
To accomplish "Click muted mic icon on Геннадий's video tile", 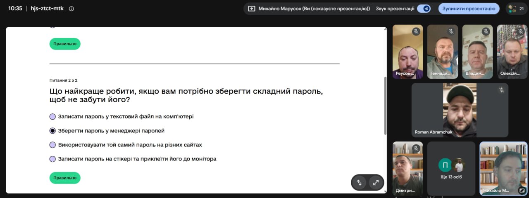I will coord(451,31).
